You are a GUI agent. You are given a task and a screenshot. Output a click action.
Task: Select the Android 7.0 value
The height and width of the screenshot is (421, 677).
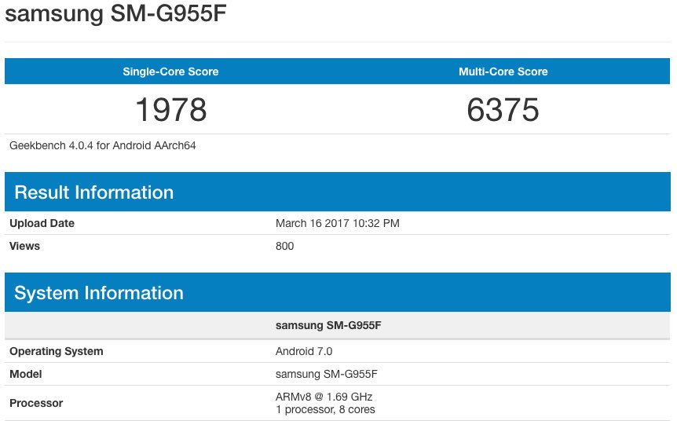304,351
